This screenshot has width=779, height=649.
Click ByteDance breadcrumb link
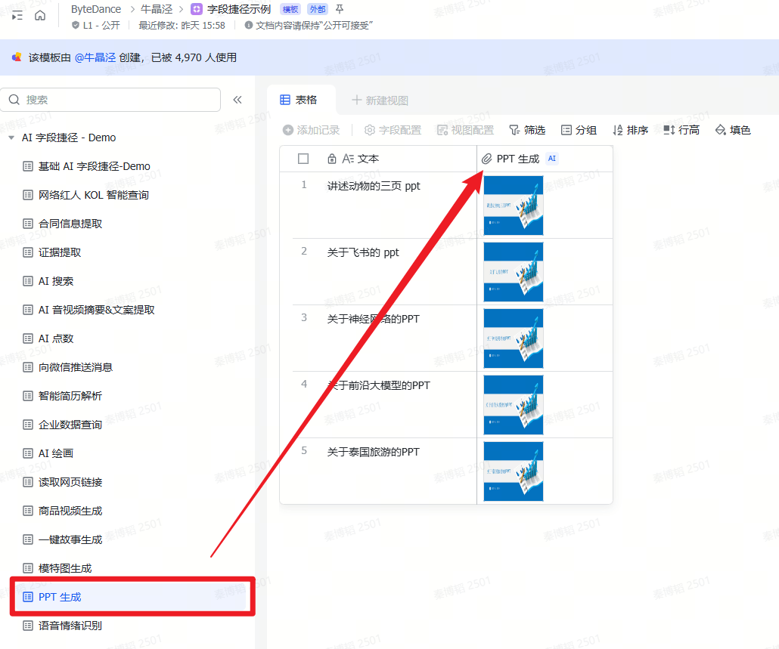point(96,9)
